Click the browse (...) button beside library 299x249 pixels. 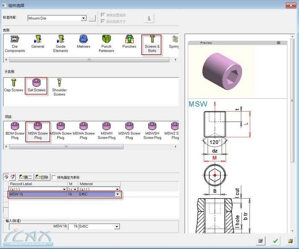point(92,18)
